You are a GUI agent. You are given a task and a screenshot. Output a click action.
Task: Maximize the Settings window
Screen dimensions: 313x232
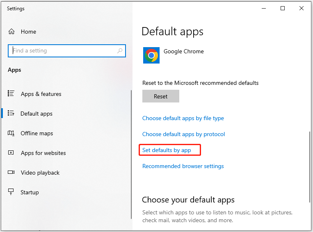(283, 8)
